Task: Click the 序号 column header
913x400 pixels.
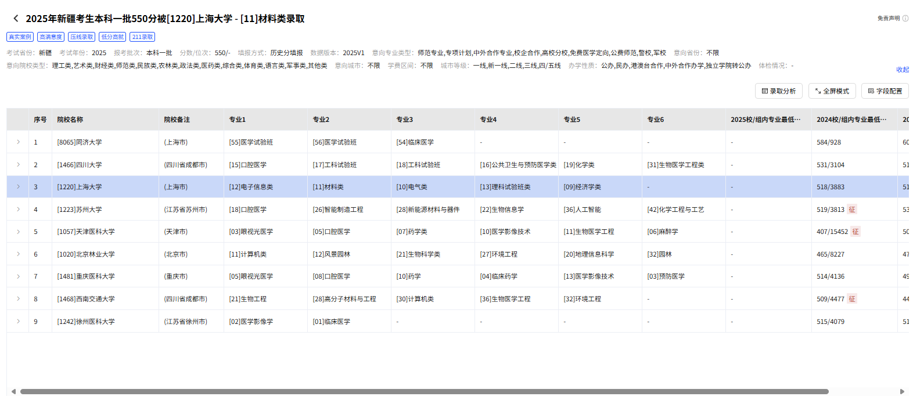Action: 40,120
